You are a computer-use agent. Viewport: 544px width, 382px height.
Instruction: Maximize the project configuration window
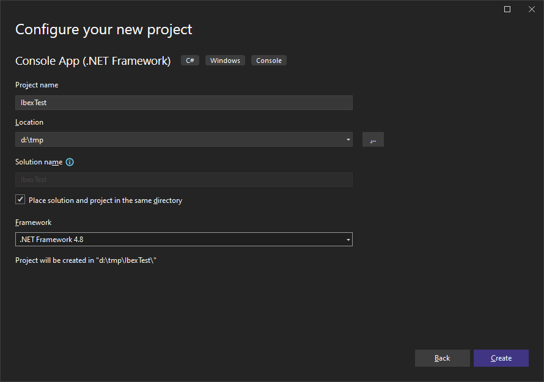coord(507,9)
